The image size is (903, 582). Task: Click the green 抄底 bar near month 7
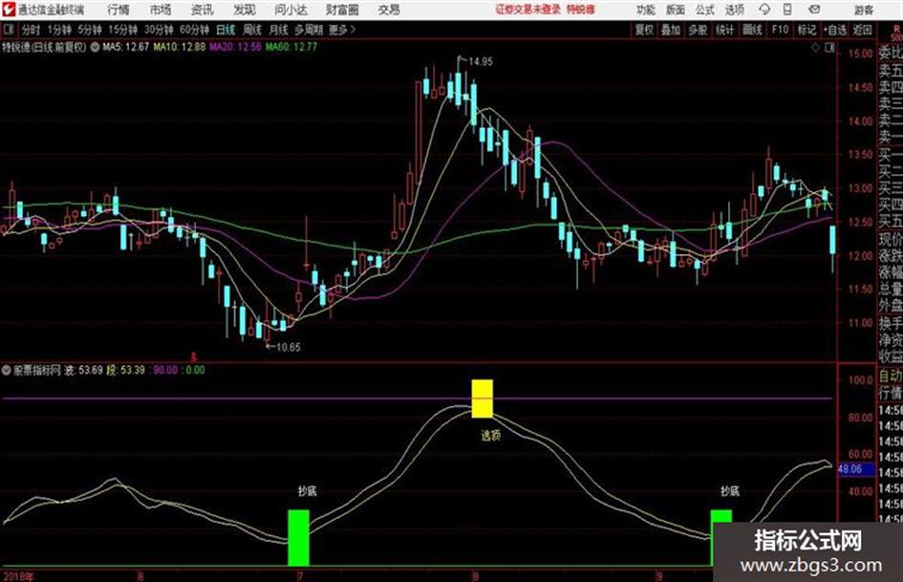(298, 538)
